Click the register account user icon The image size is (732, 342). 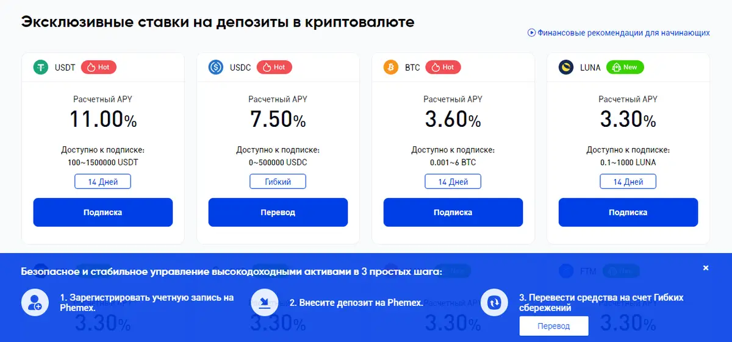(x=35, y=302)
